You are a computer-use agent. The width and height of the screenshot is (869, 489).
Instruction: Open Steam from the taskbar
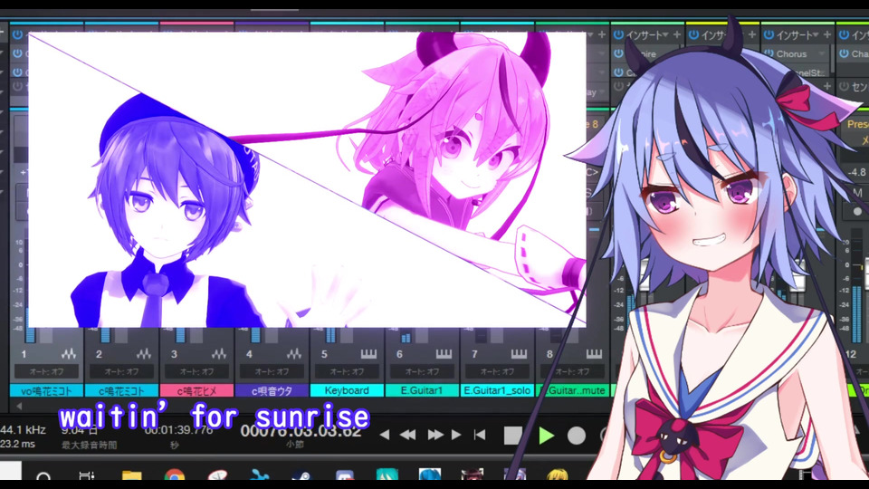301,475
